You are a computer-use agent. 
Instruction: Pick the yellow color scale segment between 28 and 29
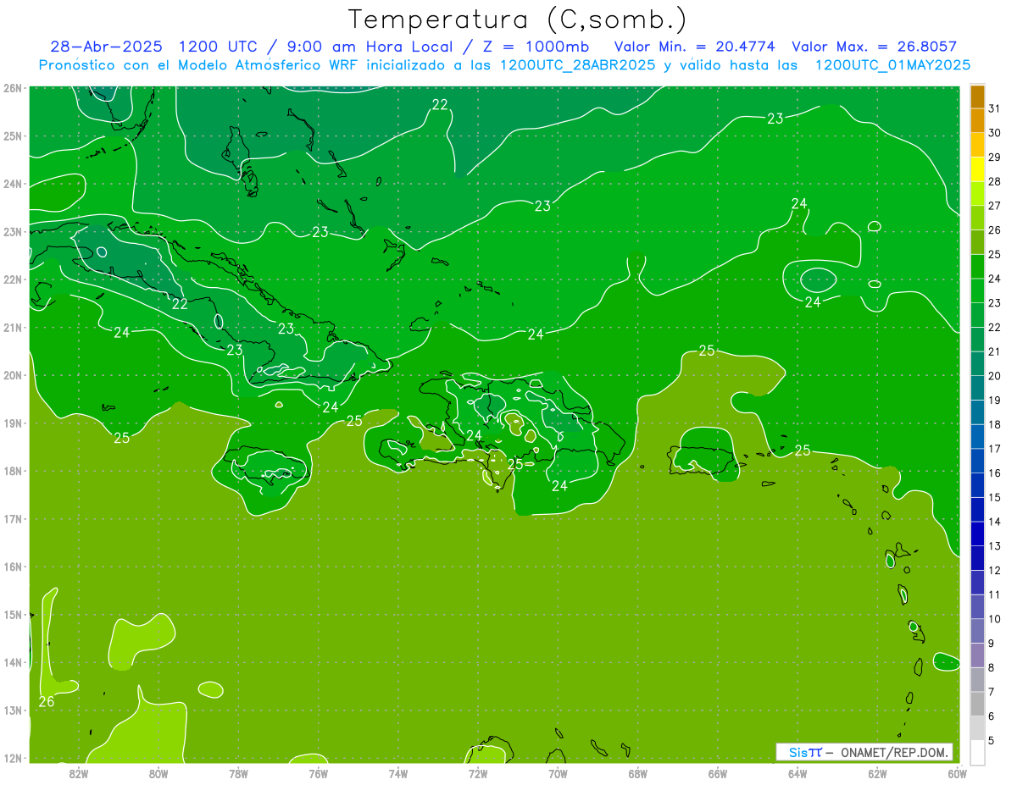pyautogui.click(x=977, y=169)
